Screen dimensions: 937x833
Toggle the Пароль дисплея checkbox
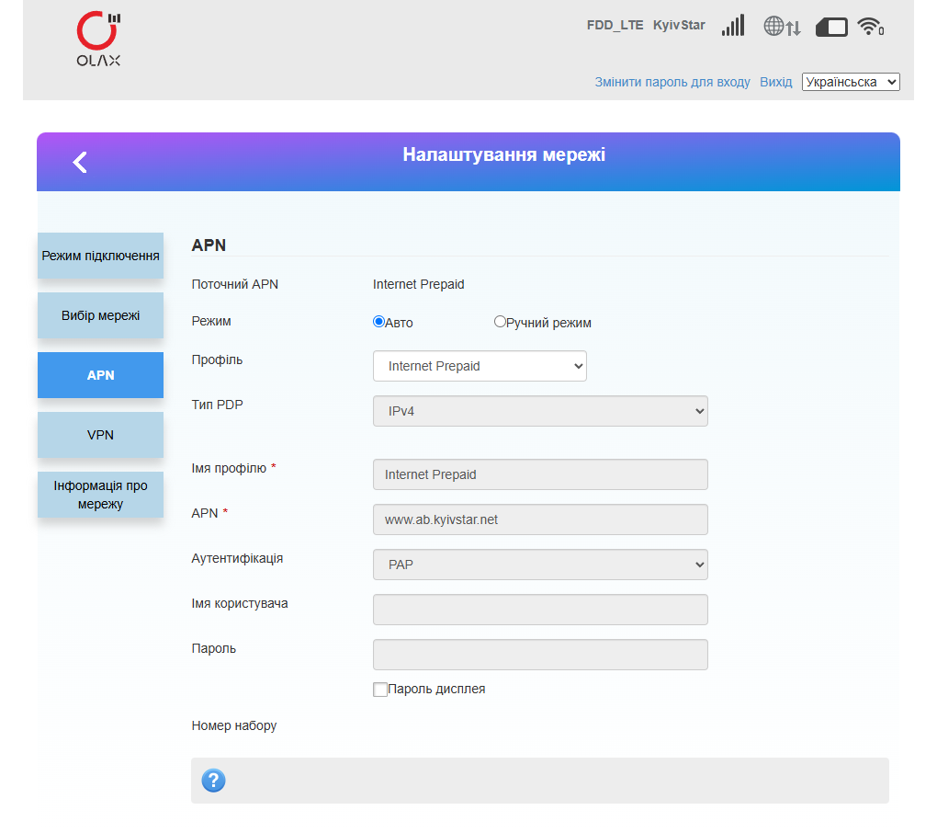[380, 690]
